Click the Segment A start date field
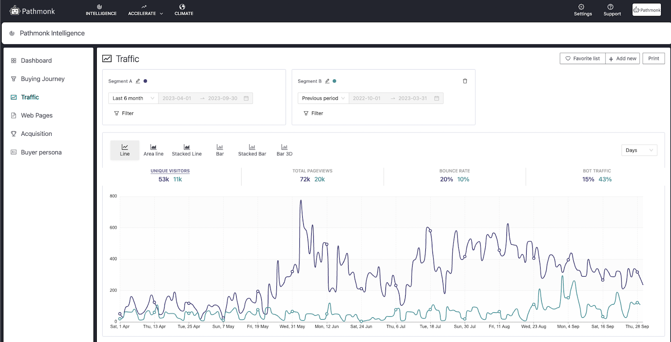The height and width of the screenshot is (342, 671). (x=177, y=98)
